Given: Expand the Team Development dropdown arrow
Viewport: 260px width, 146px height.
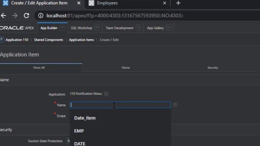Looking at the screenshot, I should point(138,28).
